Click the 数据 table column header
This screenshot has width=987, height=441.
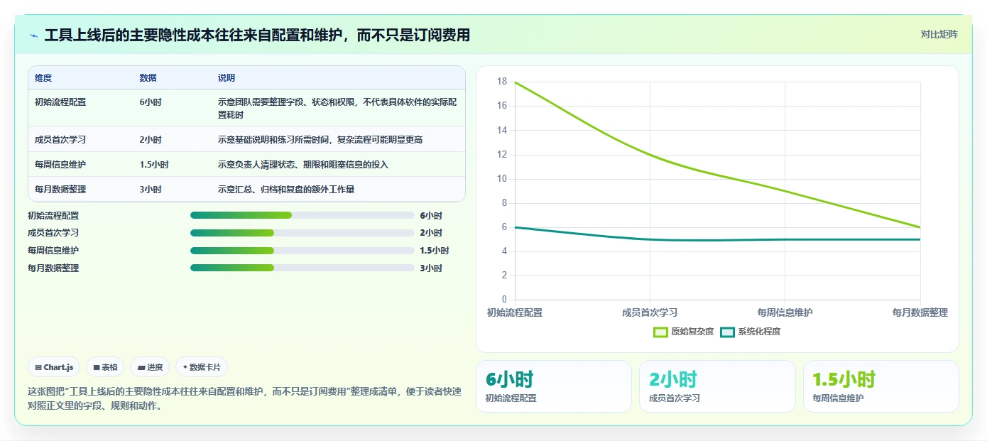click(148, 78)
